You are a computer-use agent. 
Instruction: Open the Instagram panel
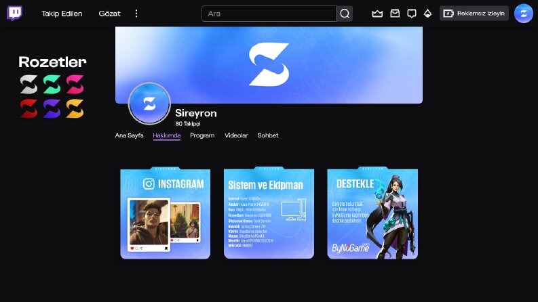[x=166, y=213]
